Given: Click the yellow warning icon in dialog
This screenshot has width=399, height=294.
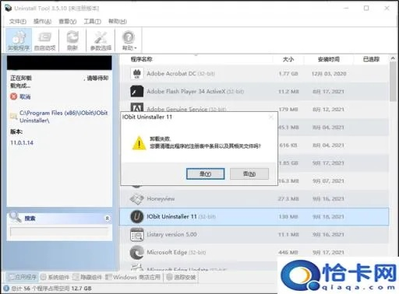Looking at the screenshot, I should pos(139,143).
